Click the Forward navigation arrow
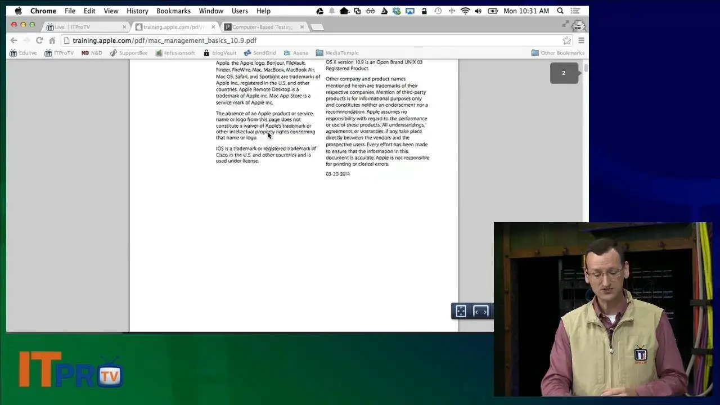This screenshot has width=720, height=405. tap(26, 40)
